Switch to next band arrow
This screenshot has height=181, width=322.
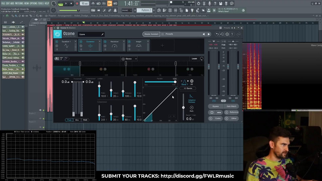click(x=188, y=81)
